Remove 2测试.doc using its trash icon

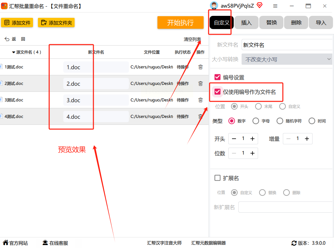coord(200,83)
